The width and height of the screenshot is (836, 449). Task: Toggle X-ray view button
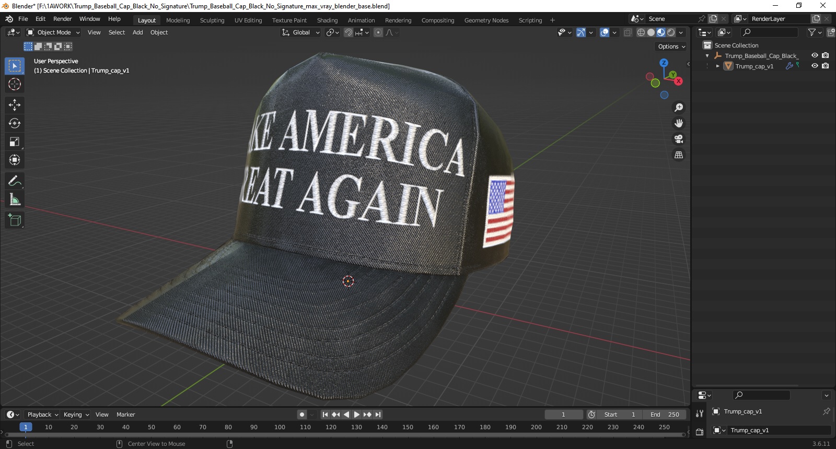628,32
